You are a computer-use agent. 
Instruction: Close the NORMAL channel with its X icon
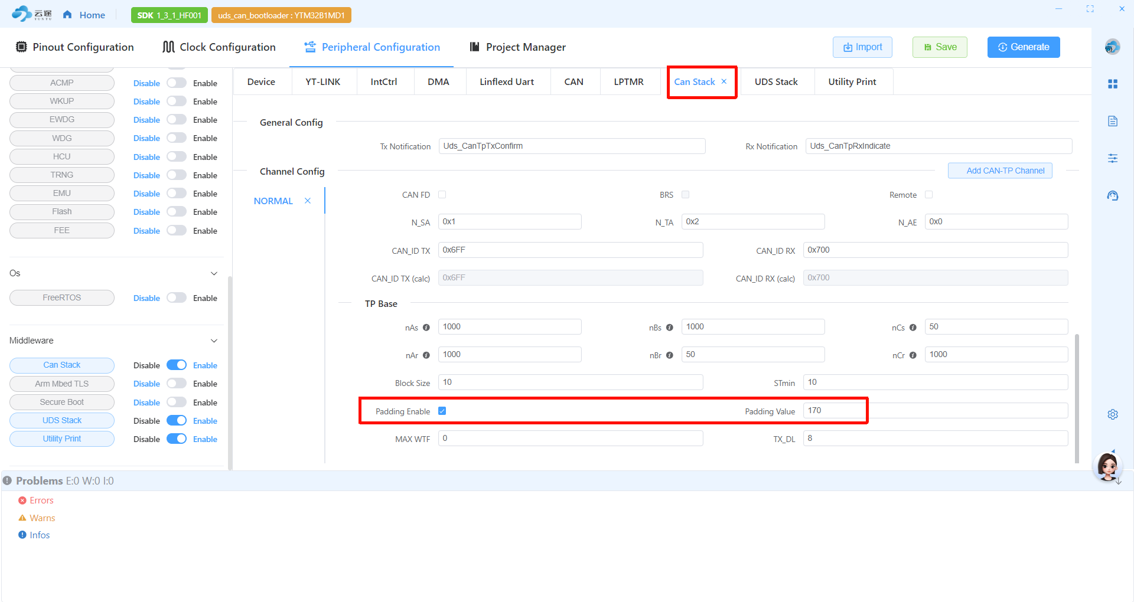tap(308, 201)
